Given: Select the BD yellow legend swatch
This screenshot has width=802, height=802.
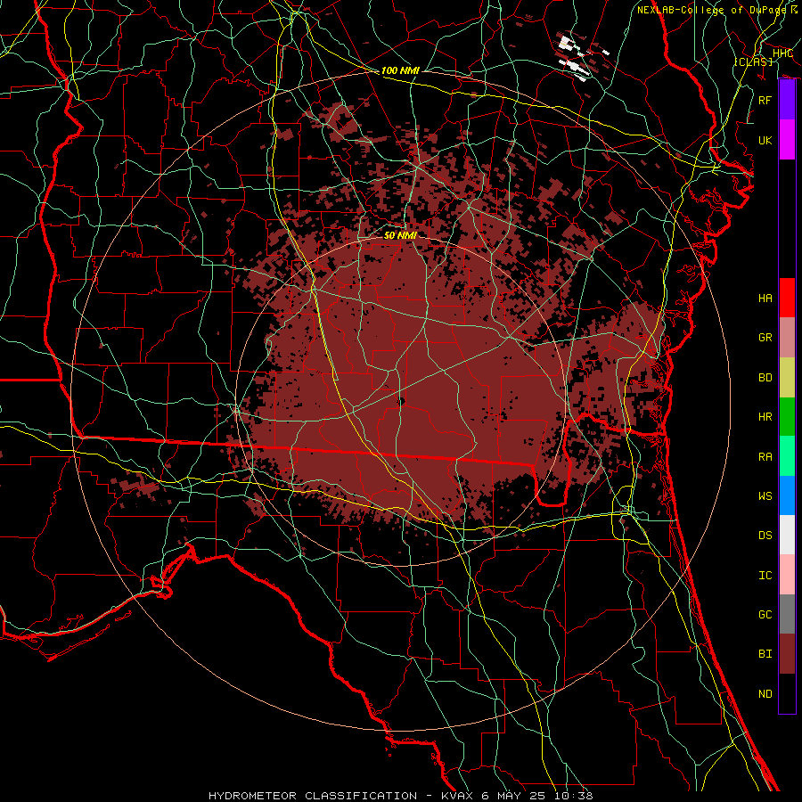Looking at the screenshot, I should click(787, 378).
